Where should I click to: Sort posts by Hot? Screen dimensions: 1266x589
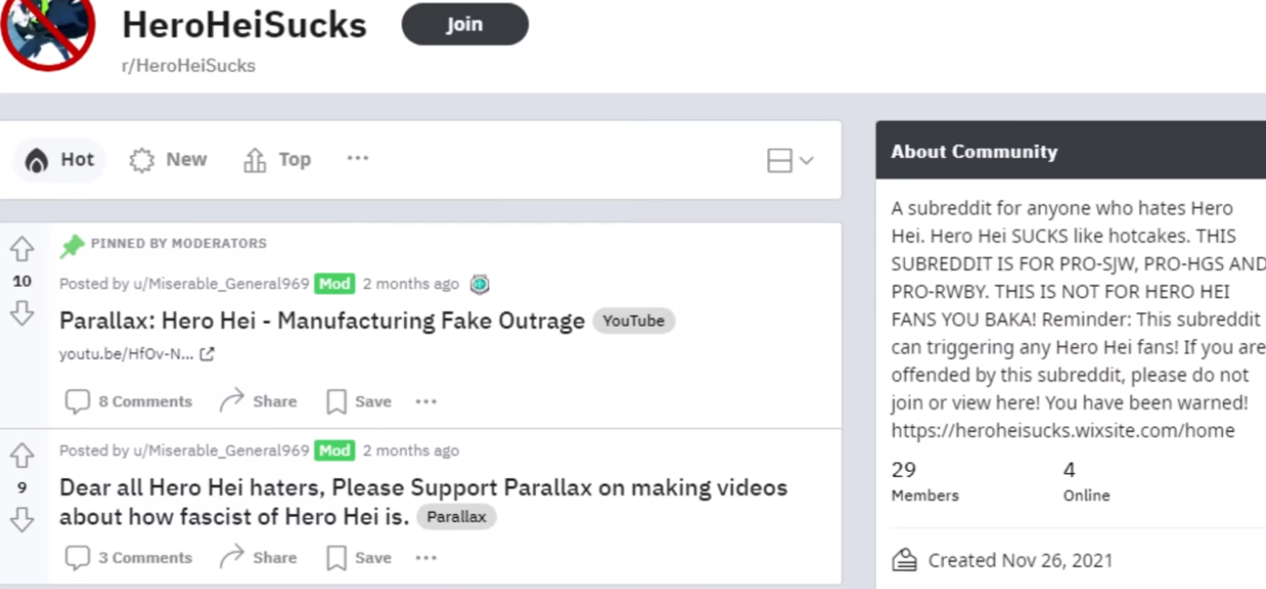coord(61,160)
